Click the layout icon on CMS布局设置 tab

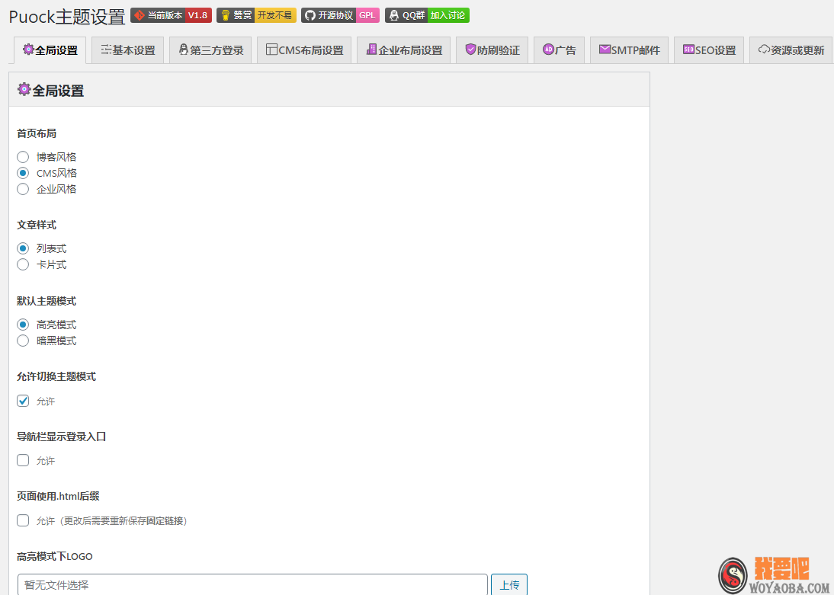click(x=271, y=50)
